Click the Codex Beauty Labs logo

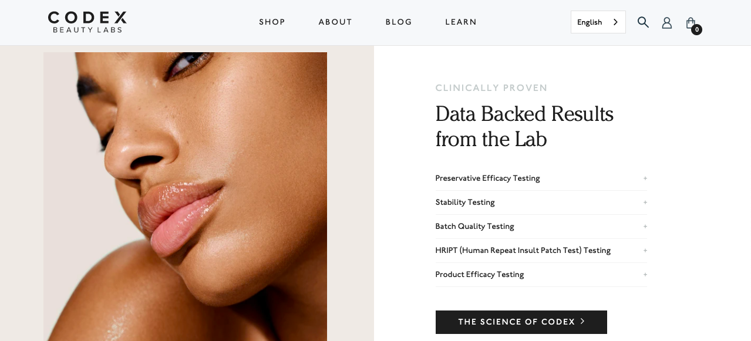pyautogui.click(x=87, y=22)
